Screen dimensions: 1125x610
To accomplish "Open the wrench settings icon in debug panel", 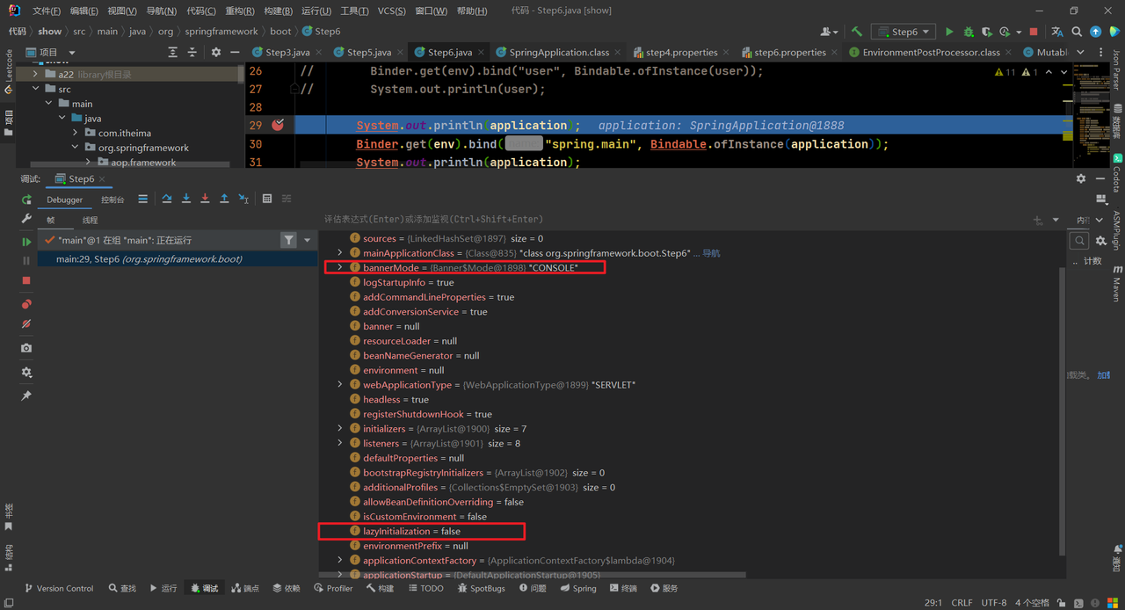I will tap(26, 219).
